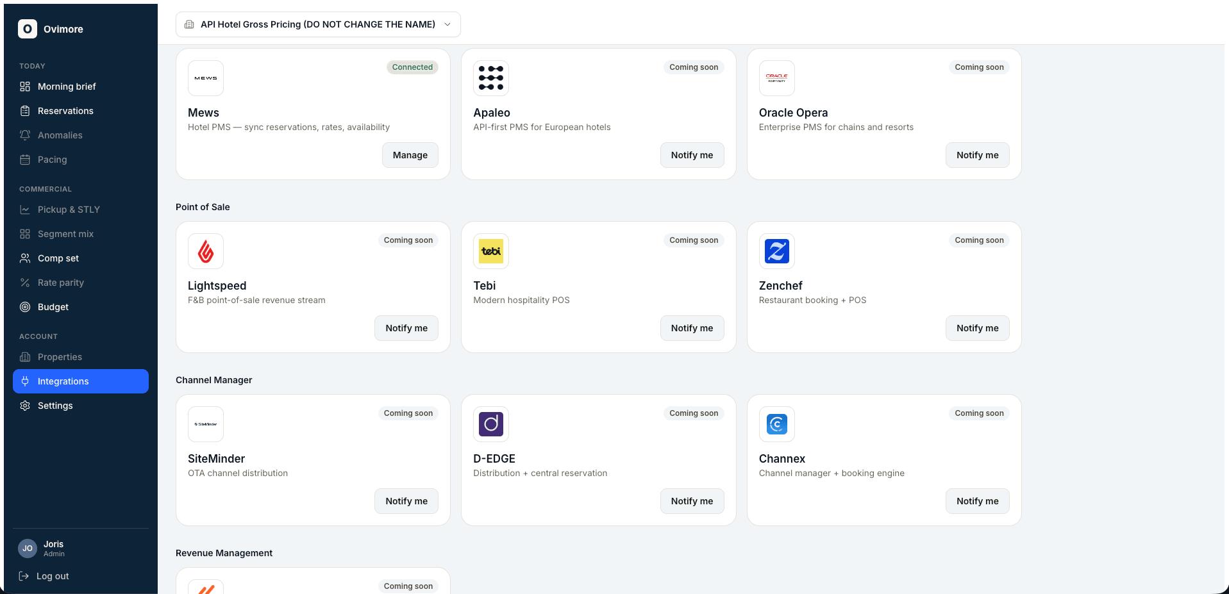Log out of Ovimore

(x=44, y=576)
